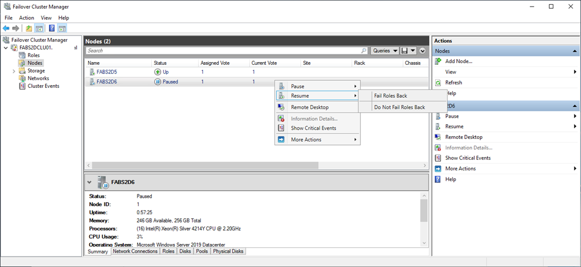Choose Do Not Fail Roles Back

coord(399,107)
